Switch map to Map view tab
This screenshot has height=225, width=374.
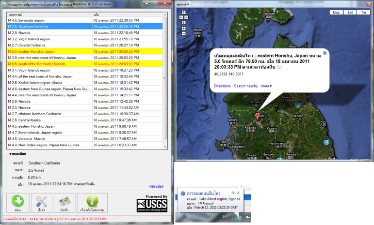(336, 13)
